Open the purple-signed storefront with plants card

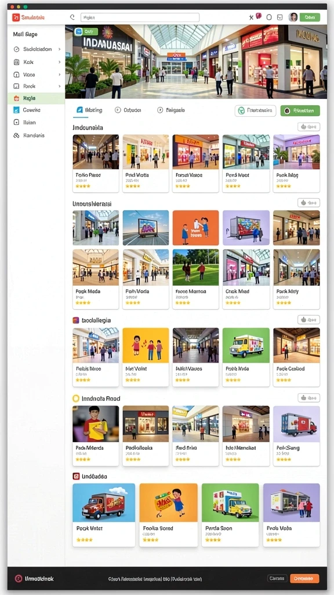296,163
